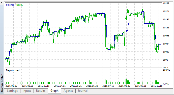Switch to the Settings tab

coord(12,91)
